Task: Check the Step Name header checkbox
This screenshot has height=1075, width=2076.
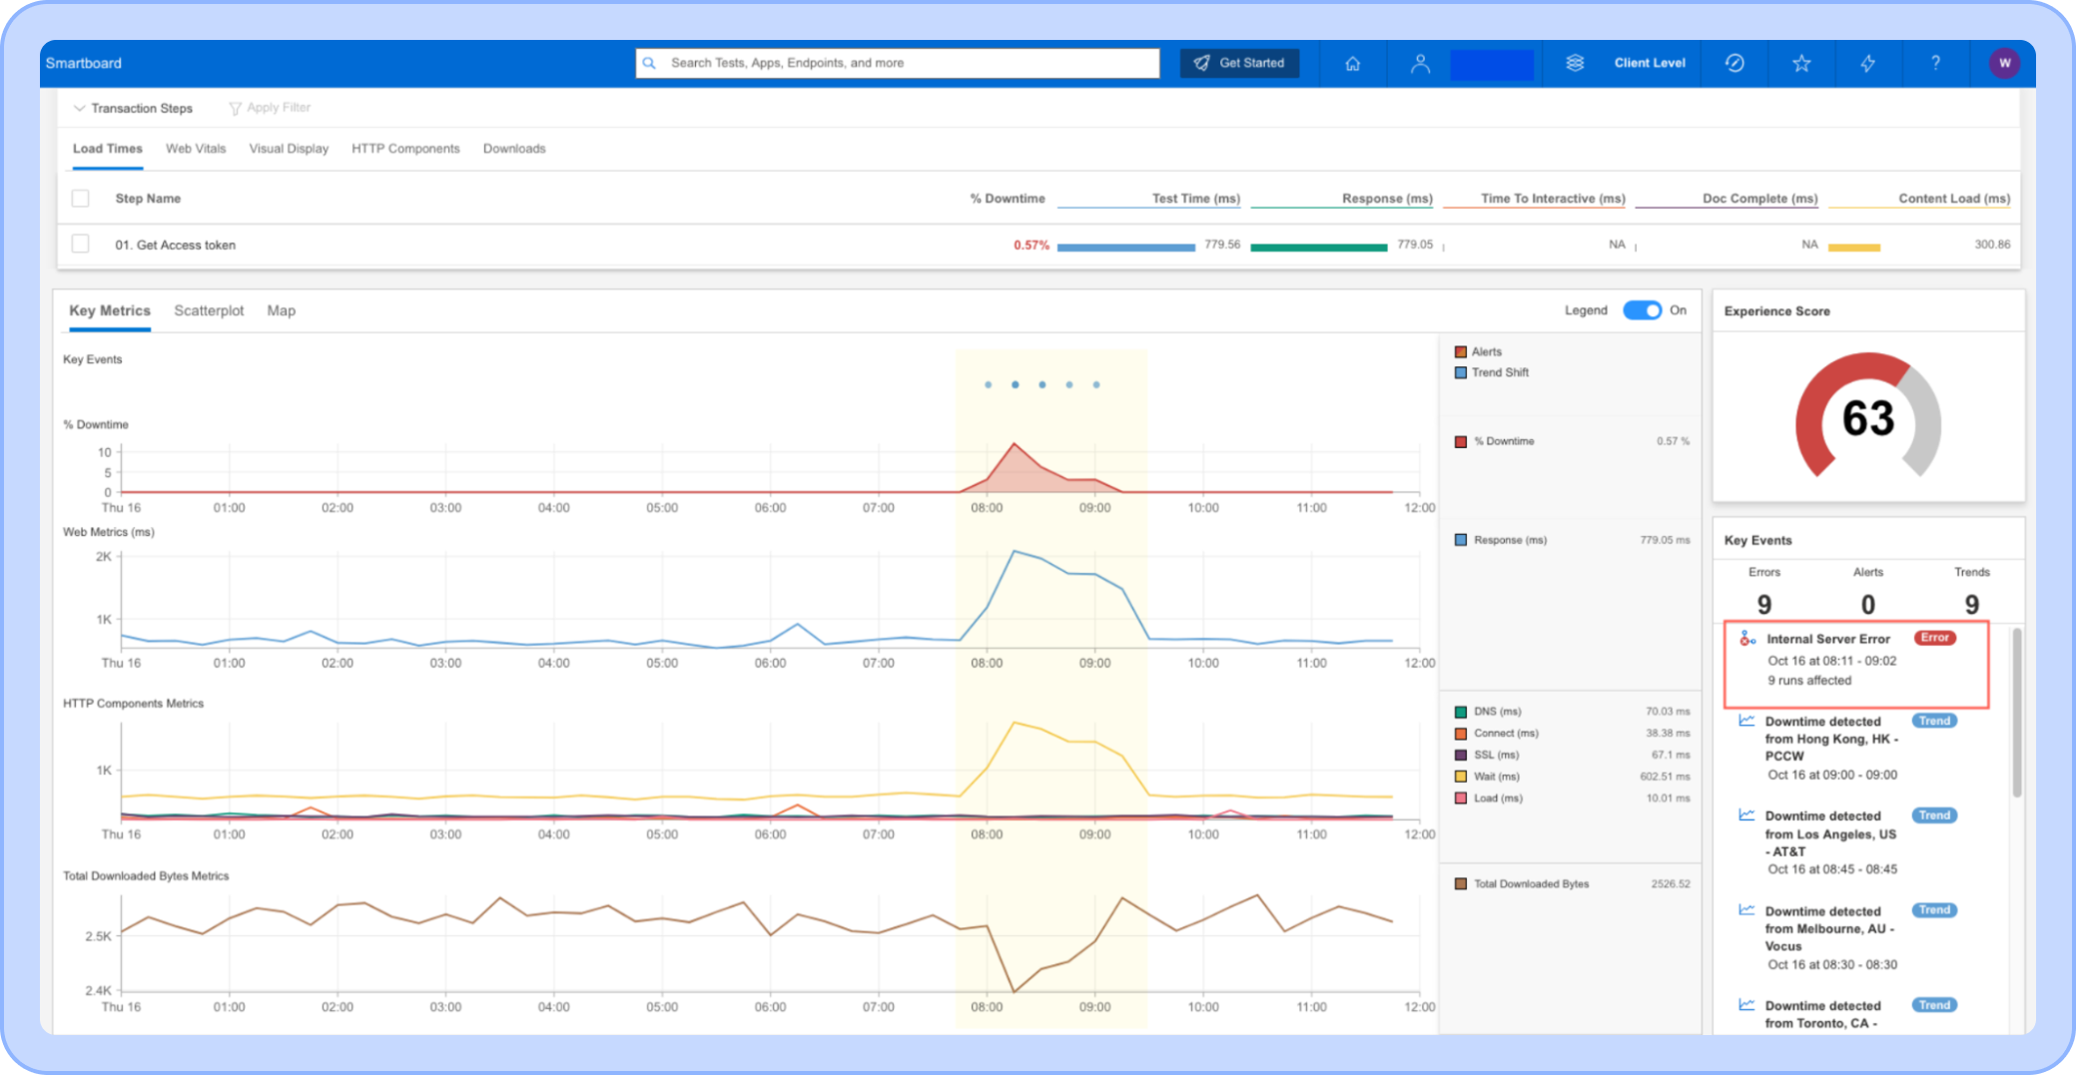Action: 81,199
